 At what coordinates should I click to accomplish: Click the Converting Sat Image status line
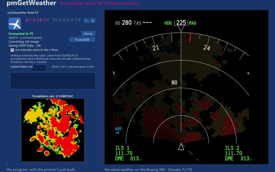coord(24,42)
